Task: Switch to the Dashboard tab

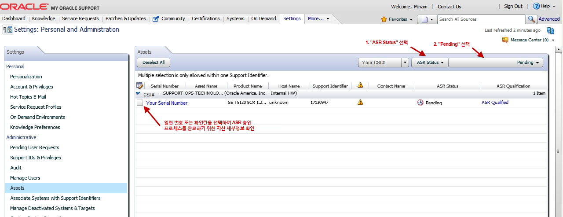Action: (x=14, y=18)
